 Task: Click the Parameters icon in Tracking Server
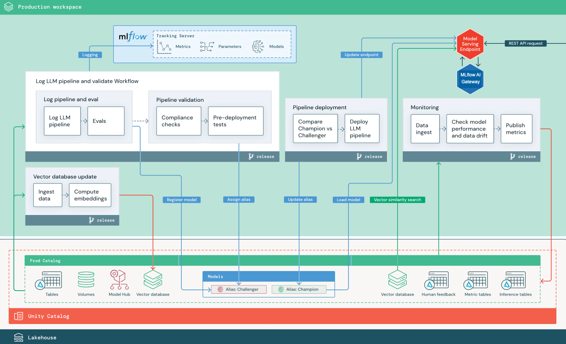[206, 46]
